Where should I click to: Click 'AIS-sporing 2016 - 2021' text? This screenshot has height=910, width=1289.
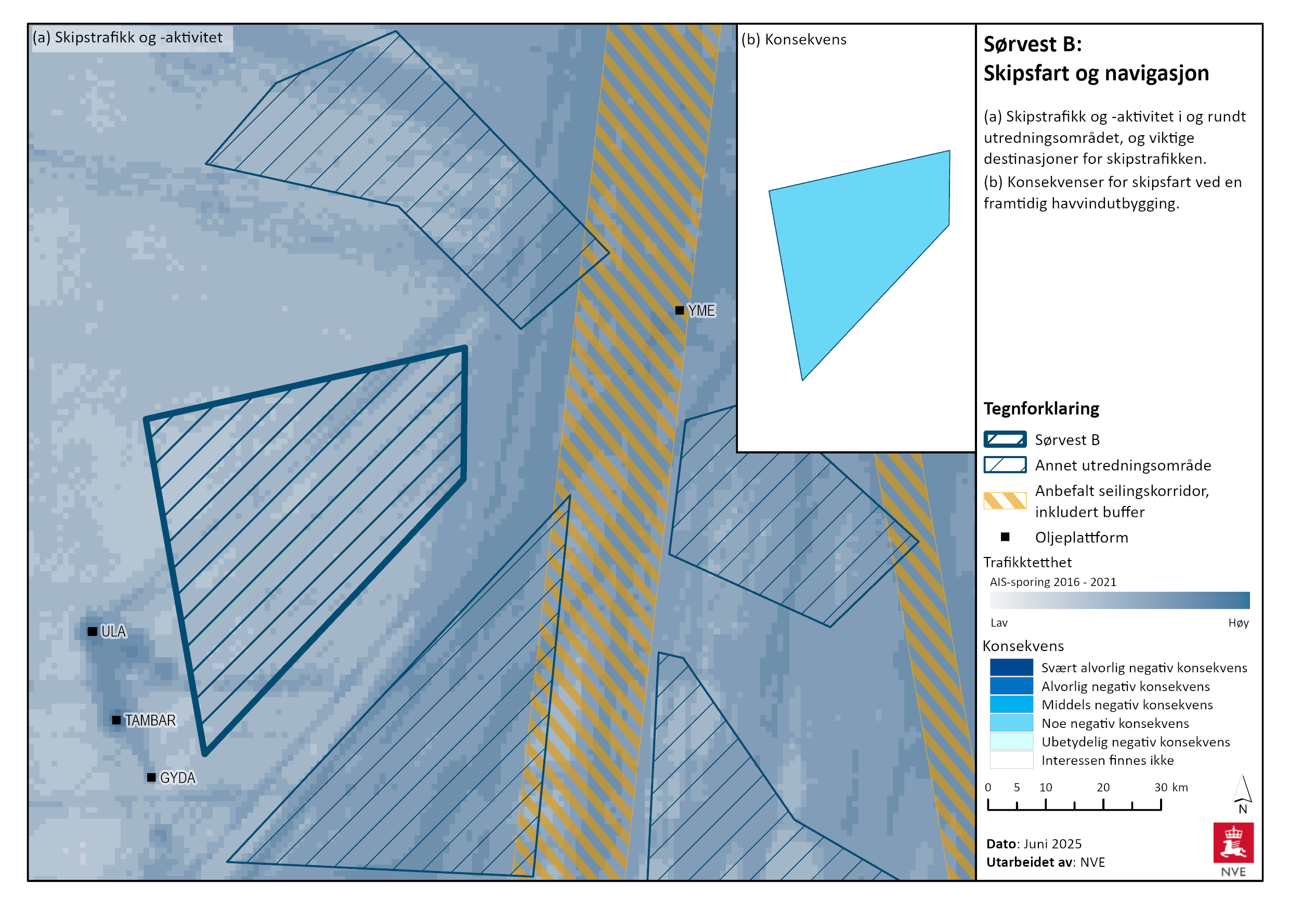pyautogui.click(x=1053, y=582)
